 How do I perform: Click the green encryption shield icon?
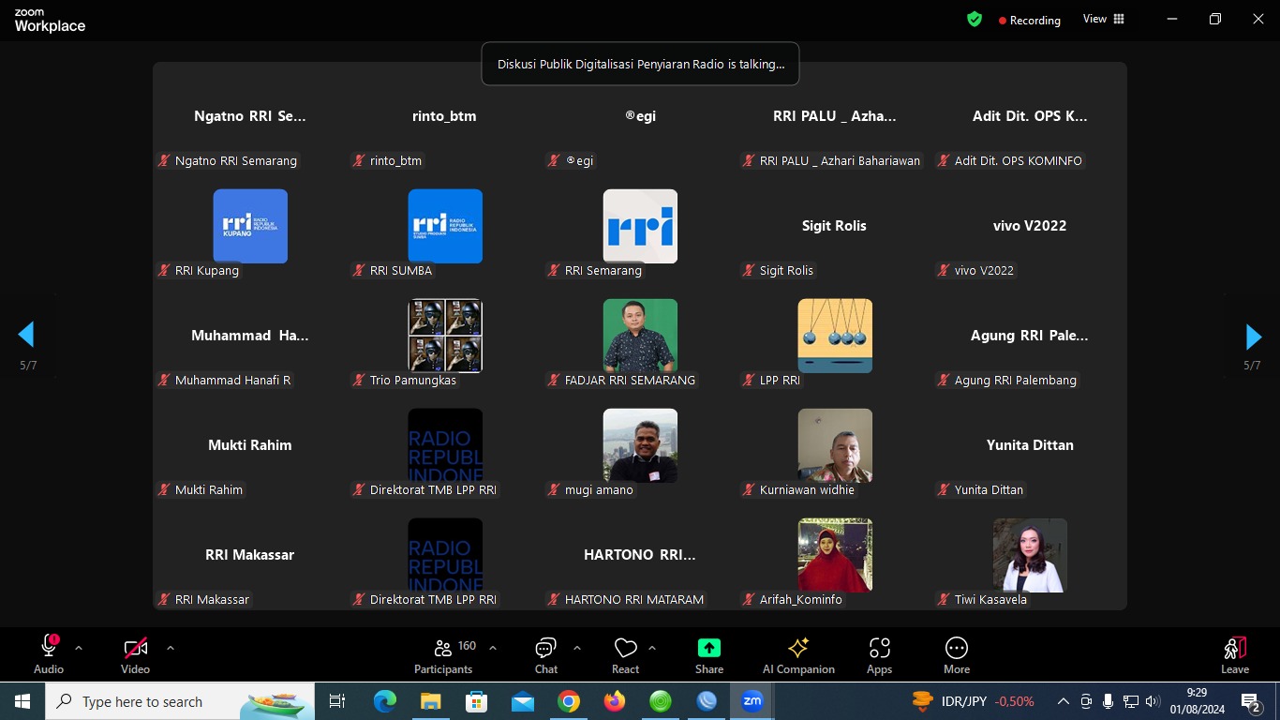point(975,20)
